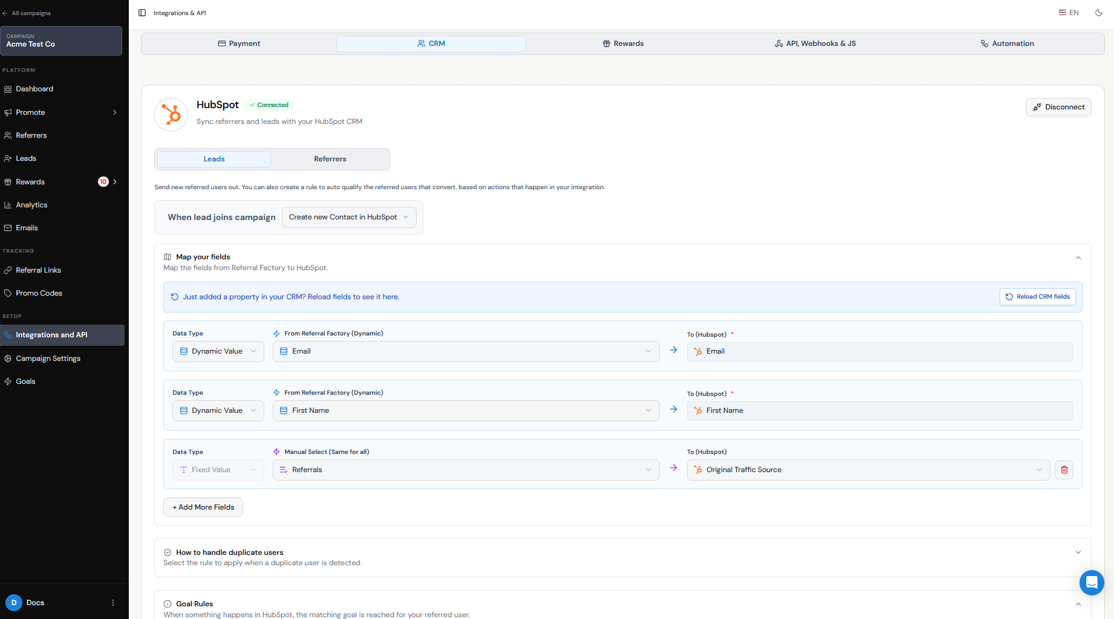Open the Acme Test Co campaign selector

(61, 41)
